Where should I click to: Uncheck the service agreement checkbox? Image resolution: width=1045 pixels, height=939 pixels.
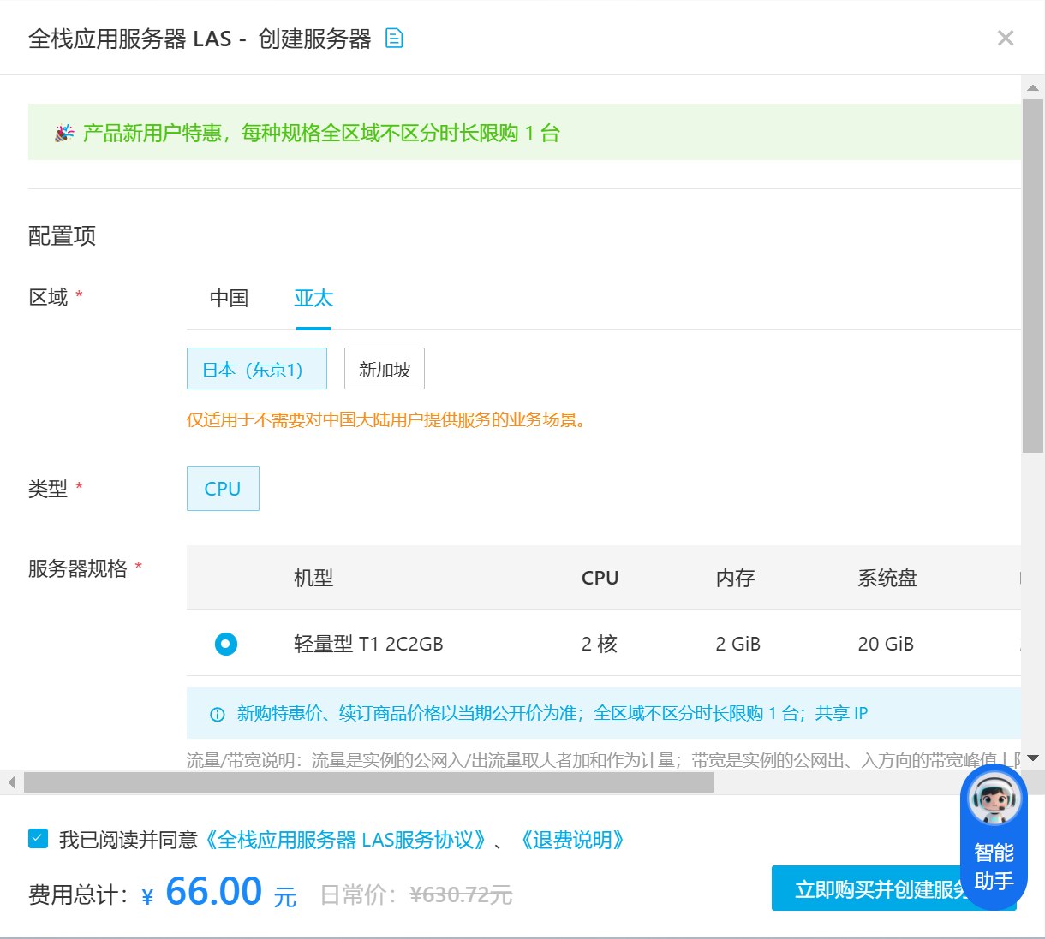point(37,840)
